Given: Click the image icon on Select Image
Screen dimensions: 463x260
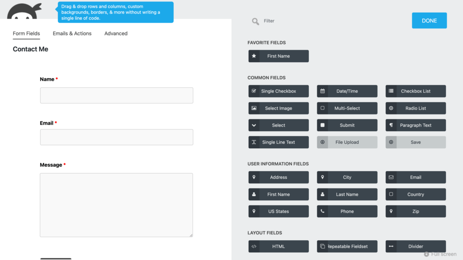Looking at the screenshot, I should pyautogui.click(x=254, y=108).
